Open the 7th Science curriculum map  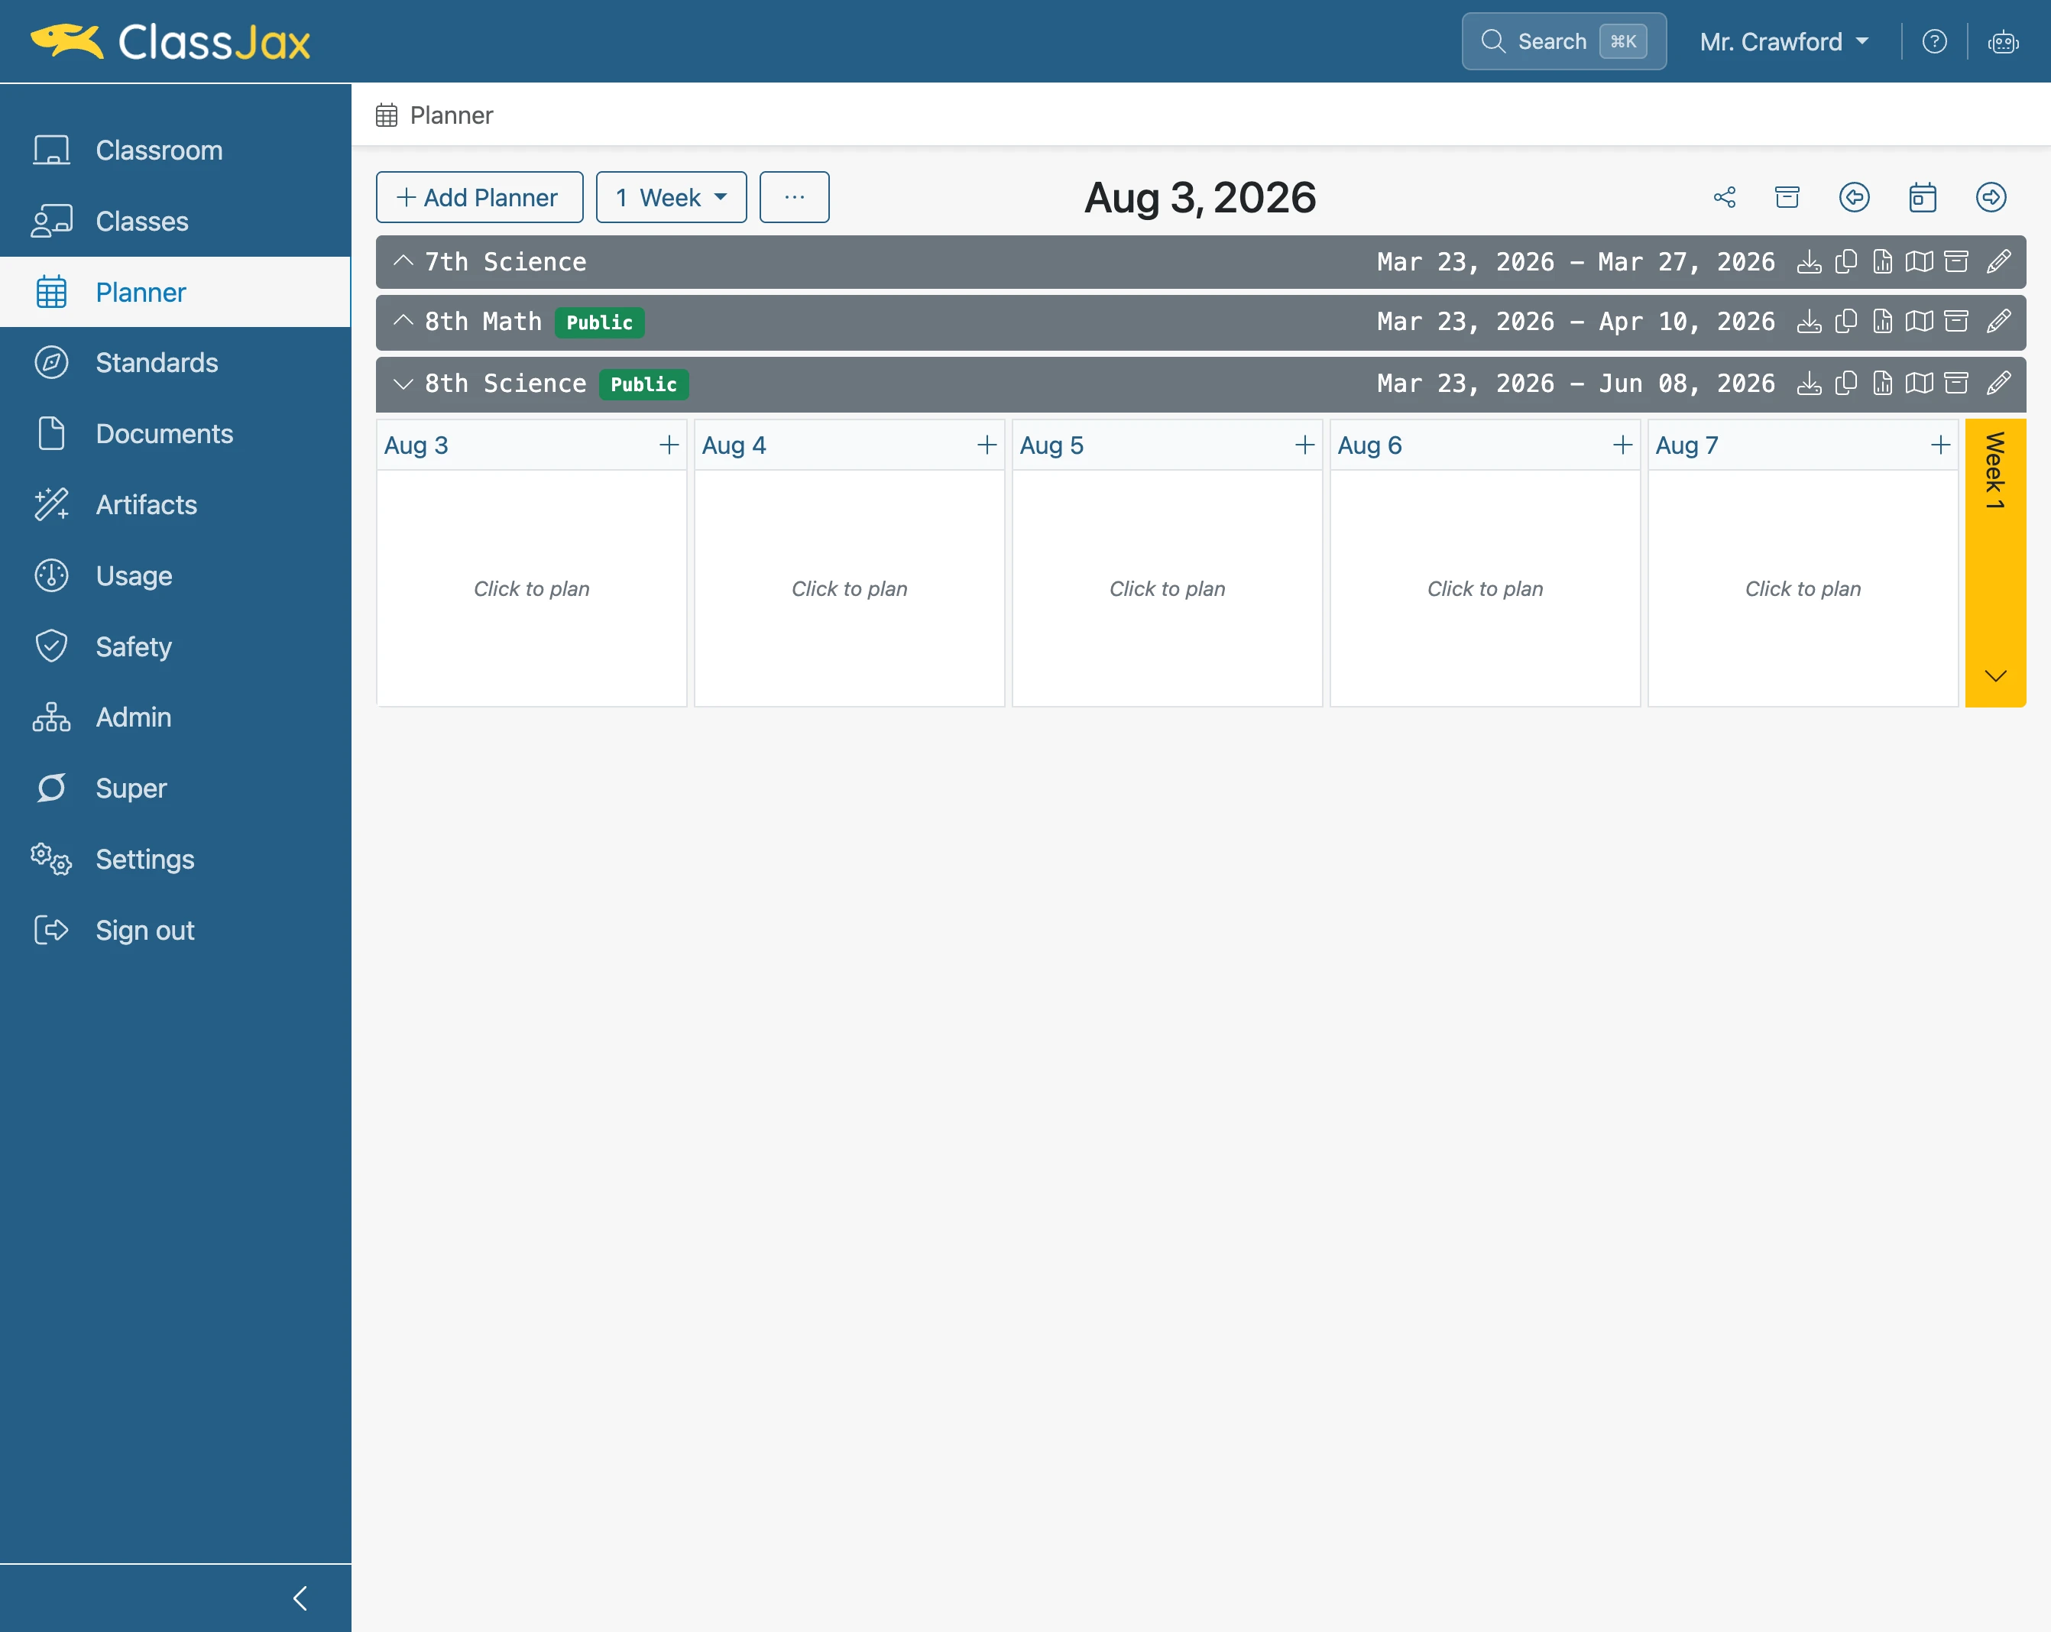point(1919,261)
